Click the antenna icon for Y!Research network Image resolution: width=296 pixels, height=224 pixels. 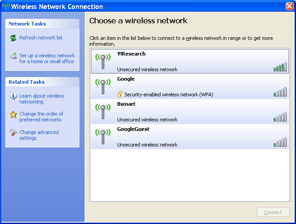(103, 61)
